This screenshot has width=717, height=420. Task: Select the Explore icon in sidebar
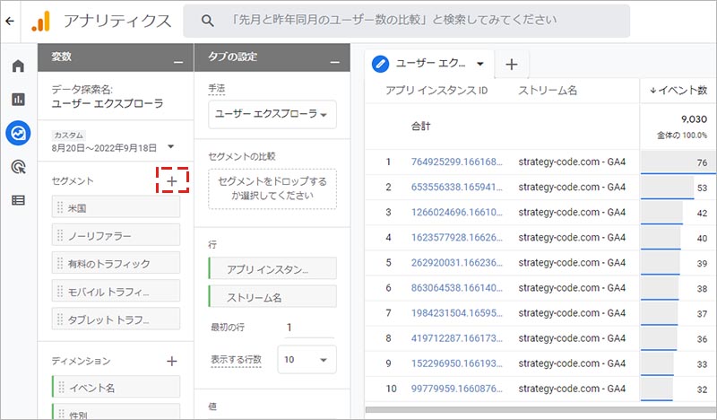point(17,133)
